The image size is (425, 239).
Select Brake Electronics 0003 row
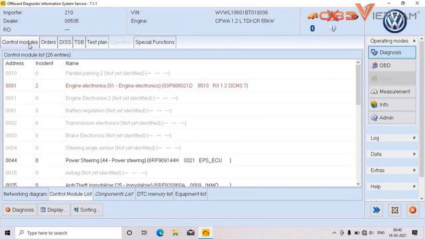[x=179, y=135]
